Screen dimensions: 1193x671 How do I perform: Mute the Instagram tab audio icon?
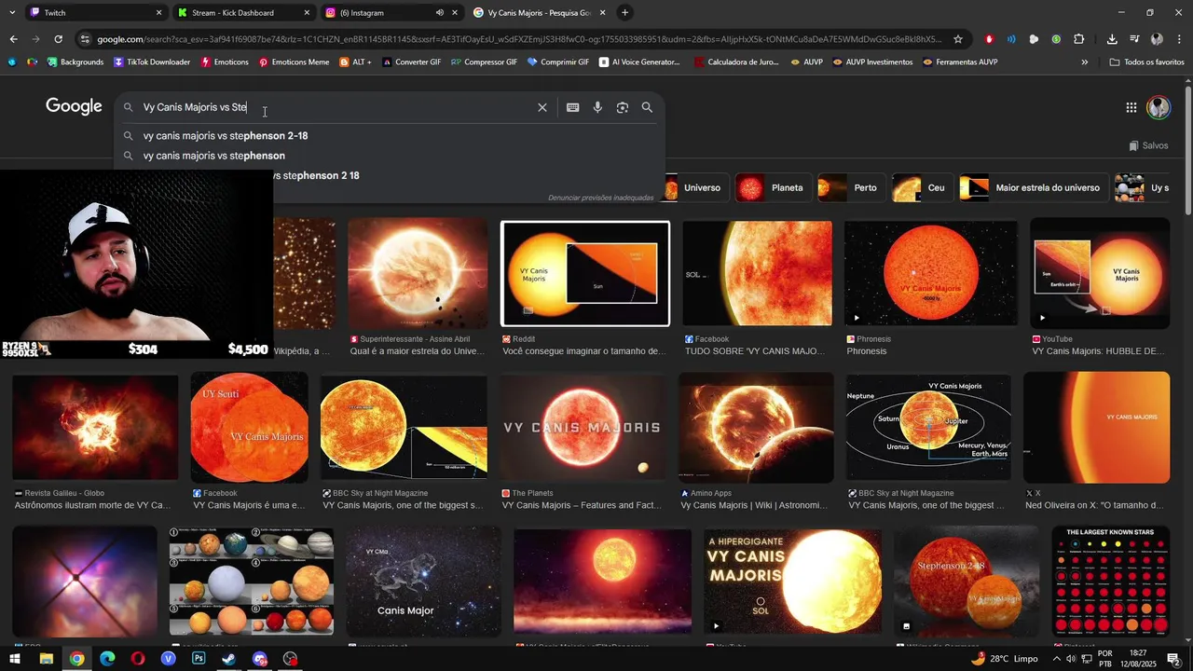(439, 13)
